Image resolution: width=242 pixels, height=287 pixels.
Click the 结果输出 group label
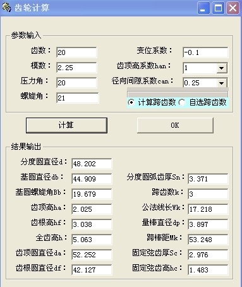coord(26,147)
